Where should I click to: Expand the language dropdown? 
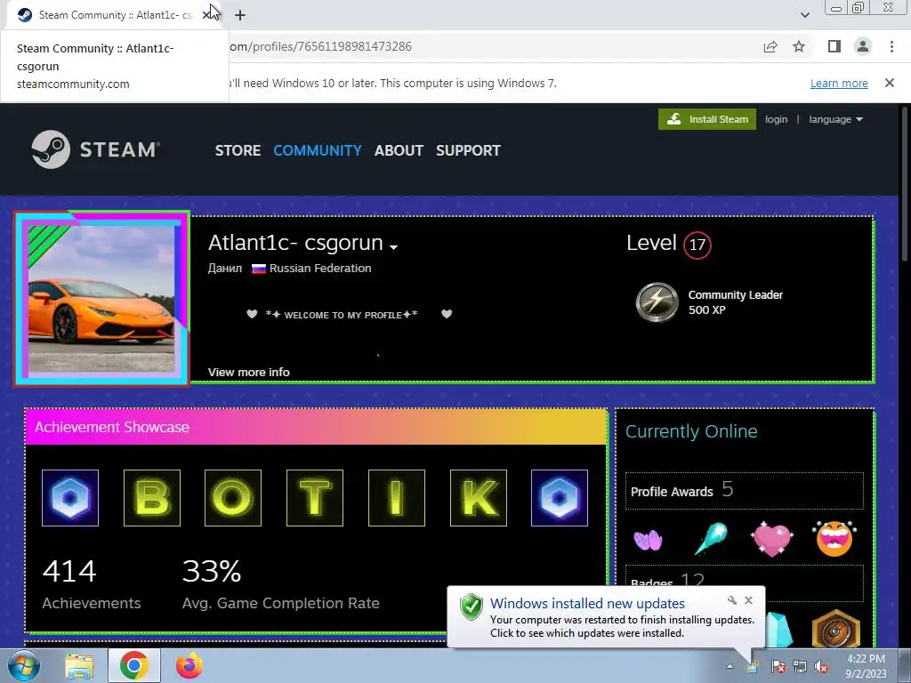(x=835, y=119)
